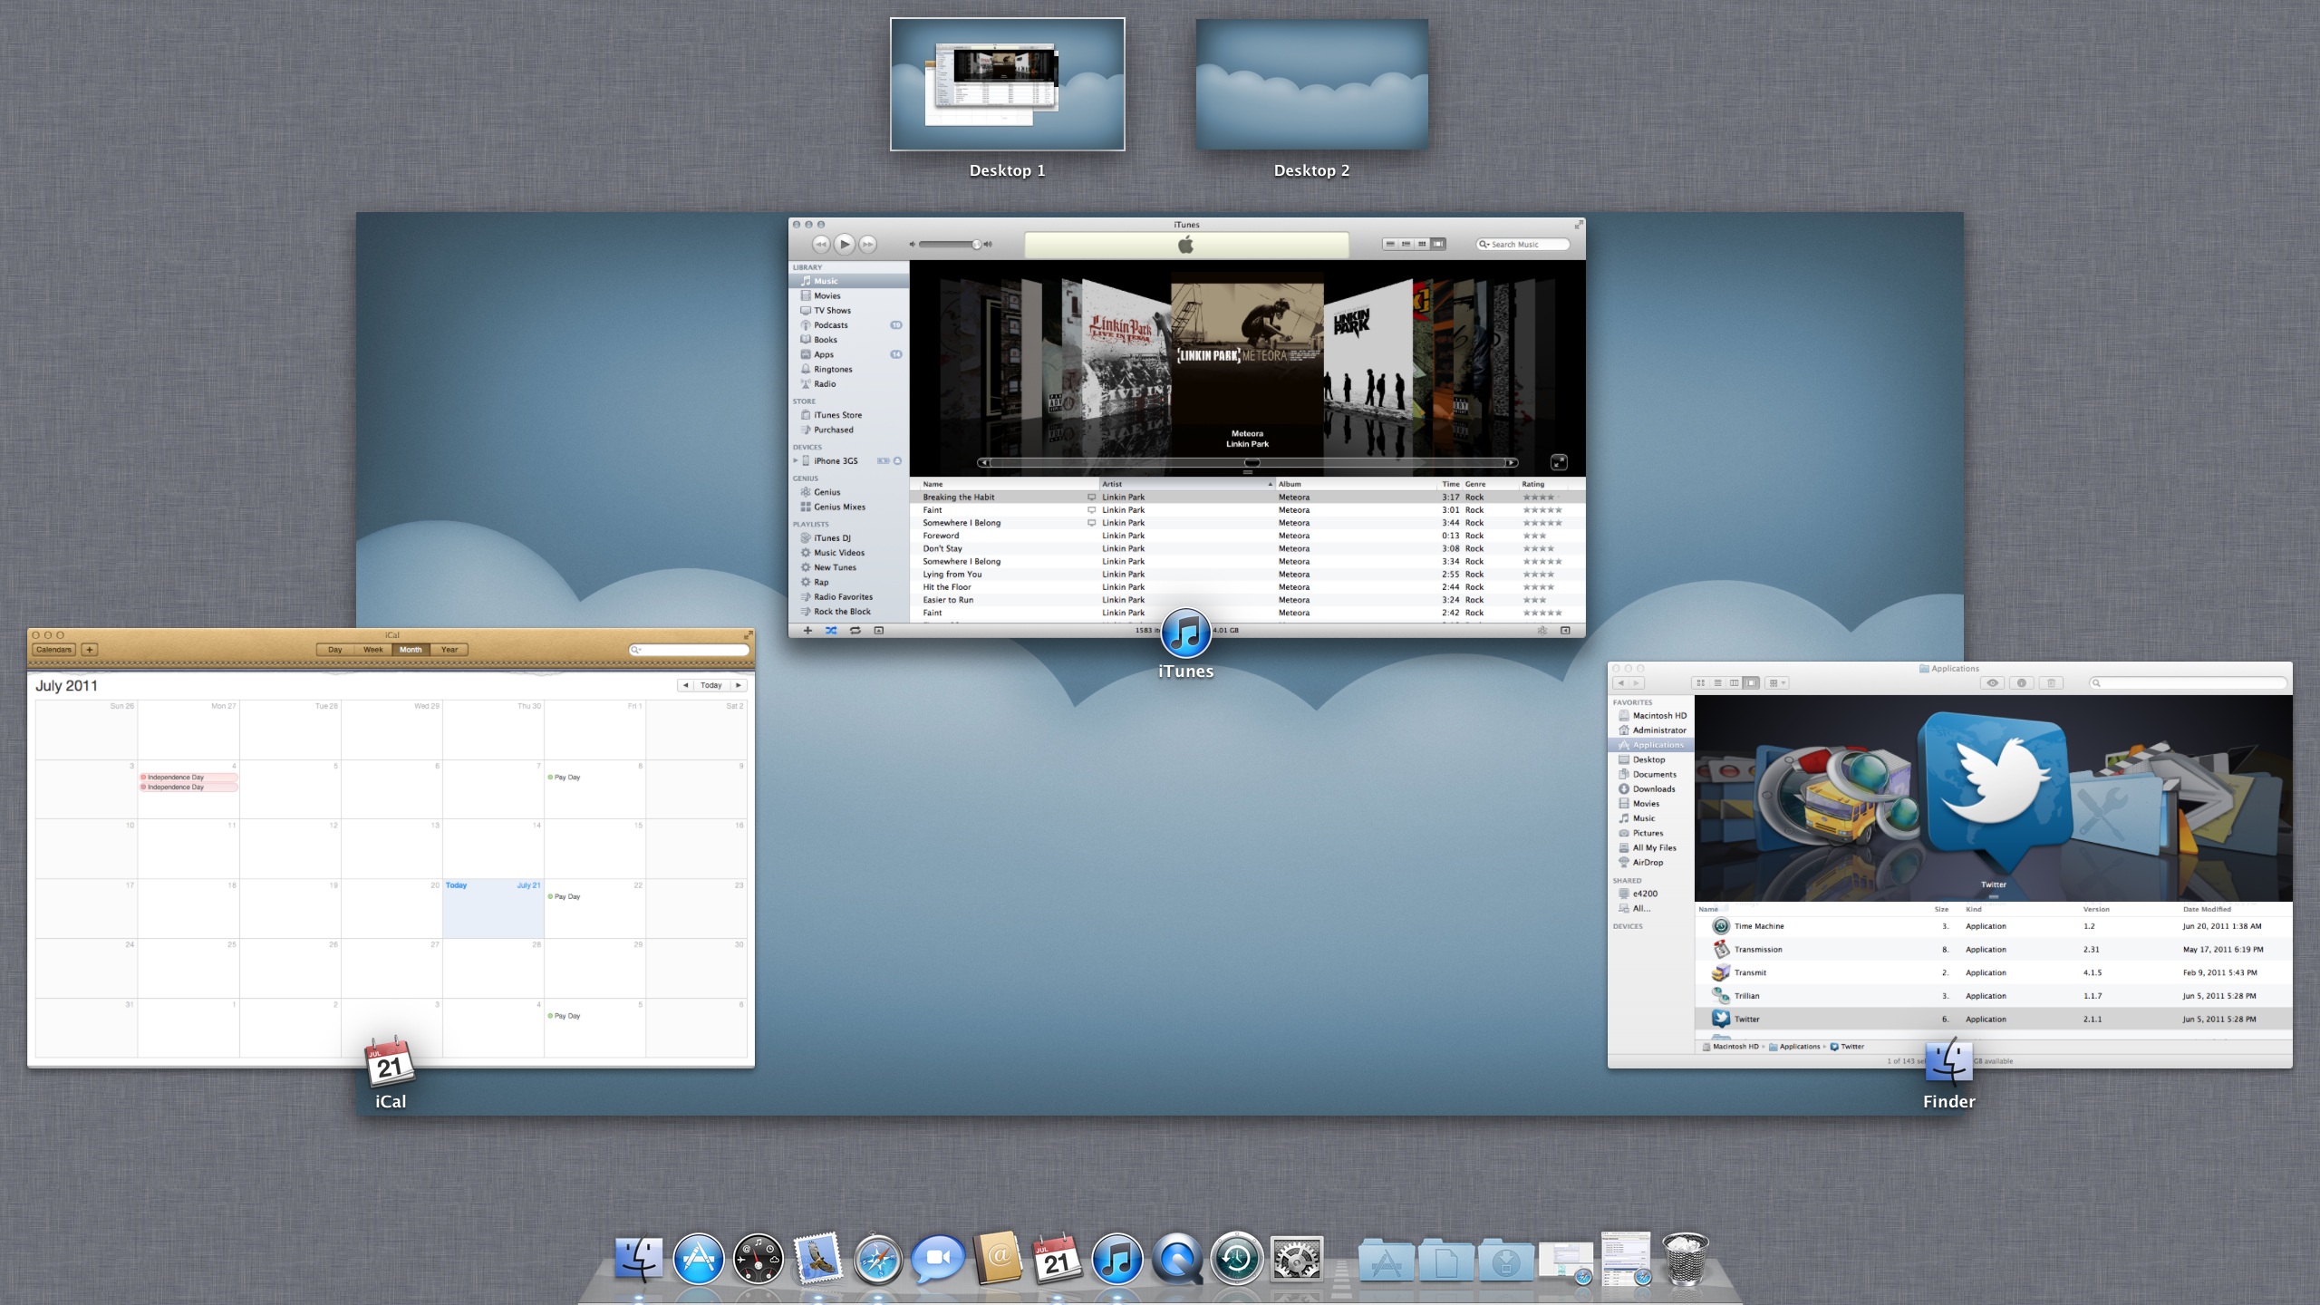Viewport: 2320px width, 1305px height.
Task: Switch to Desktop 2 thumbnail
Action: (1311, 85)
